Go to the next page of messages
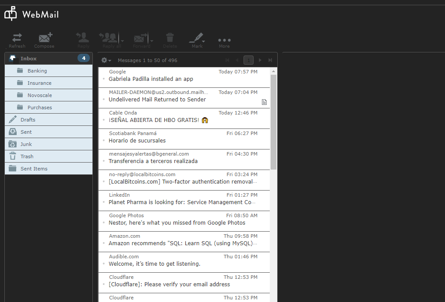445x302 pixels. (x=259, y=60)
